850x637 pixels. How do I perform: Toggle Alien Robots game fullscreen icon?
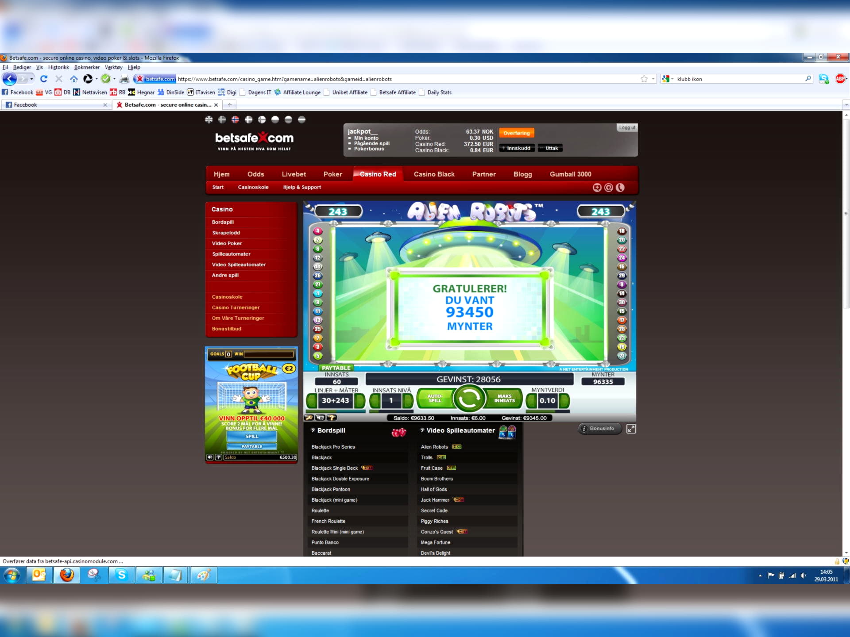tap(631, 429)
